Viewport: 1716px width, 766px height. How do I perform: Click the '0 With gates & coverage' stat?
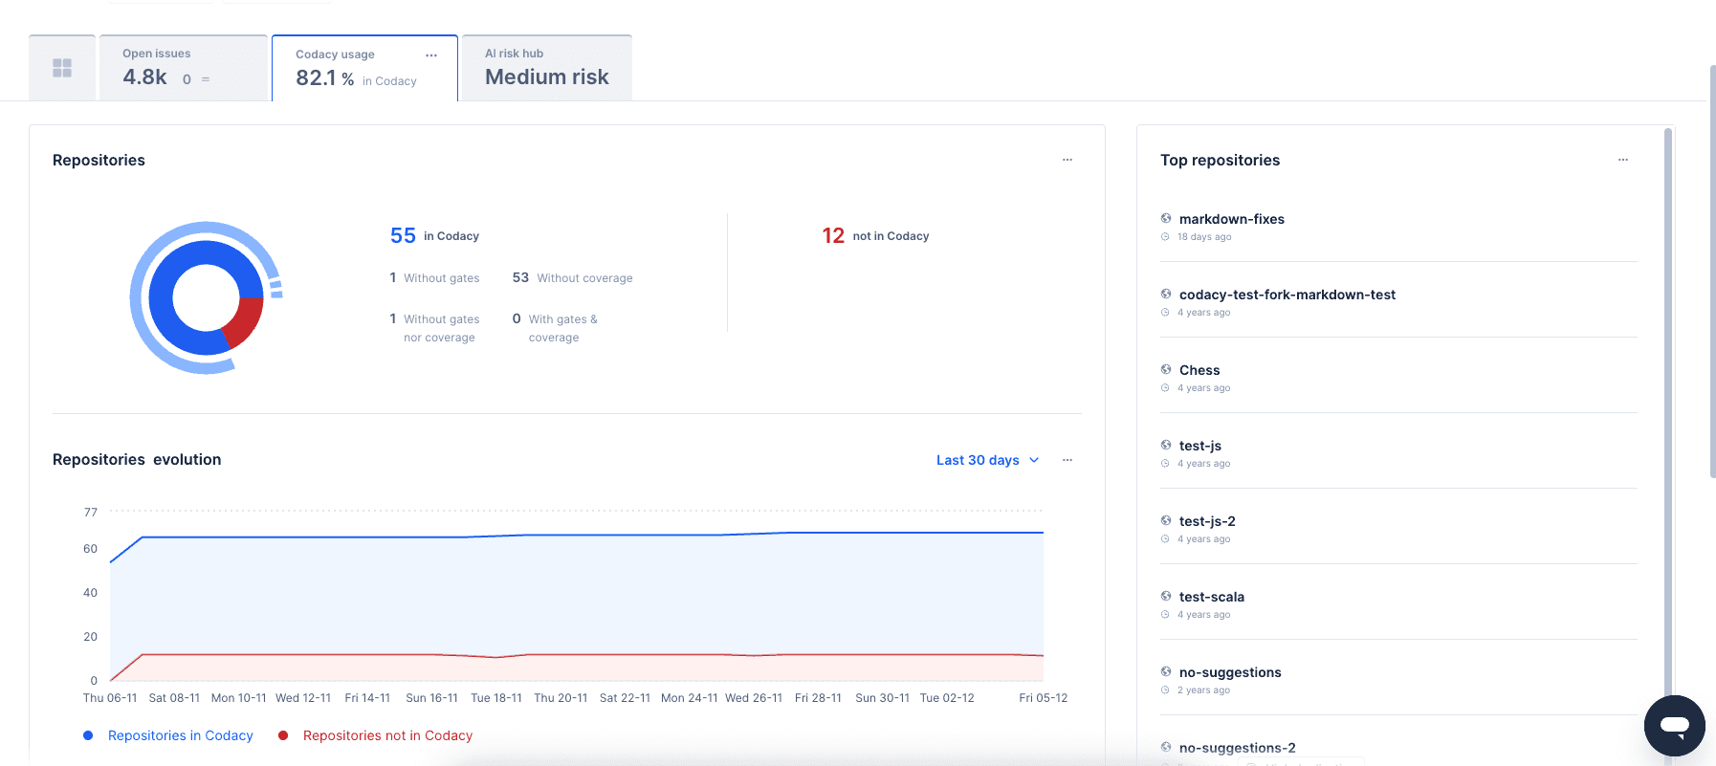[555, 328]
